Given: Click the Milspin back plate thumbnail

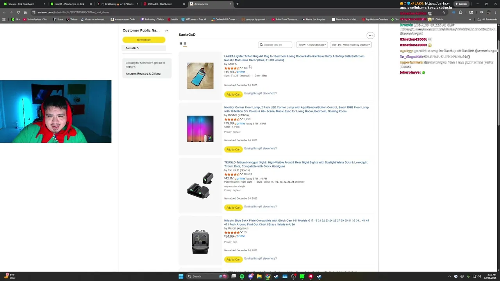Looking at the screenshot, I should pos(200,242).
